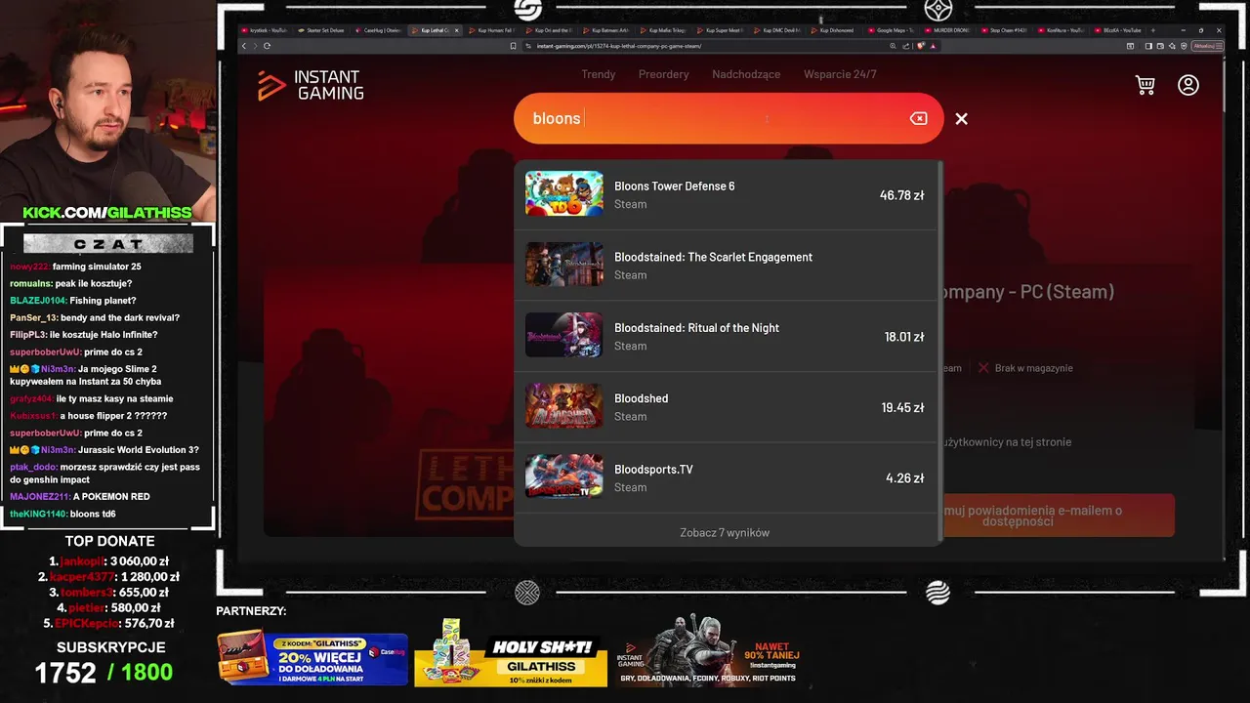This screenshot has height=703, width=1250.
Task: Click the 46.78 zł price
Action: (901, 195)
